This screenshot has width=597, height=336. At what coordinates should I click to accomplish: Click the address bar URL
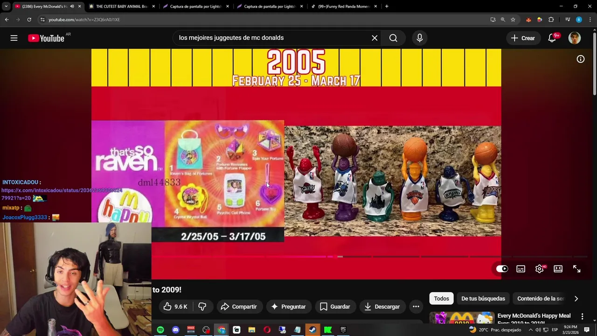tap(84, 20)
